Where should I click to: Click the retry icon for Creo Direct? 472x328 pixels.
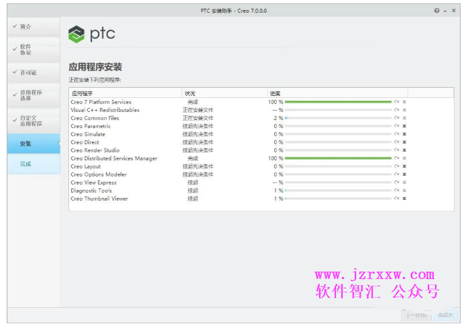coord(397,142)
